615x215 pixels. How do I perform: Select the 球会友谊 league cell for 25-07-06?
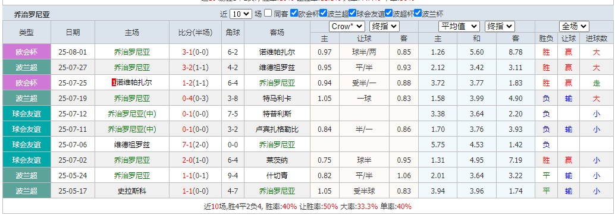27,144
